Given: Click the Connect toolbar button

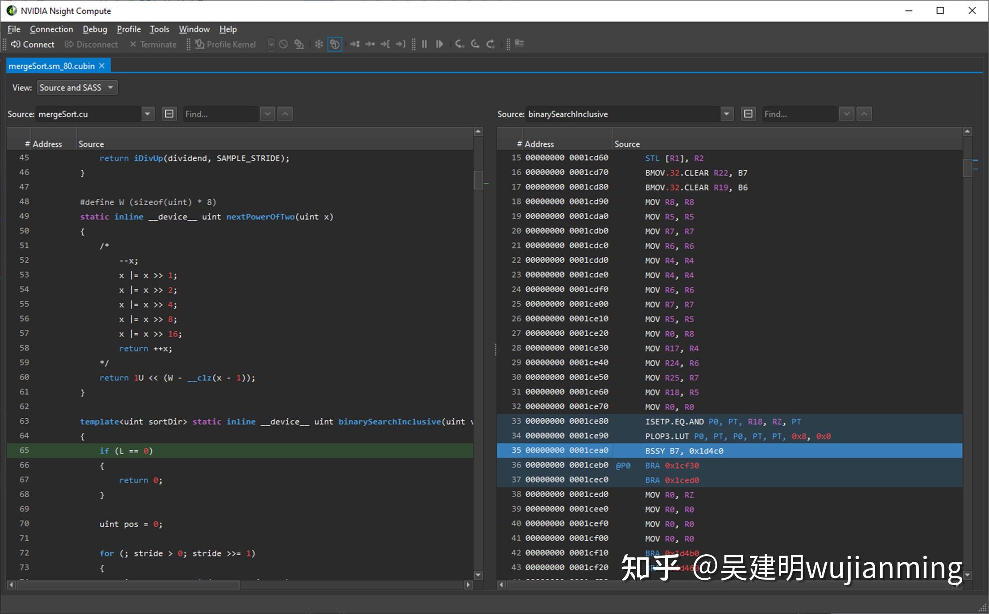Looking at the screenshot, I should click(33, 44).
